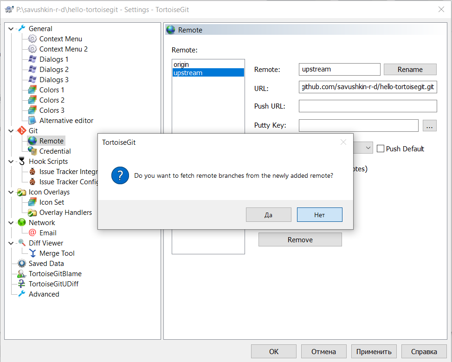Viewport: 452px width, 362px height.
Task: Click the hook icon beside Hook Scripts
Action: (22, 161)
